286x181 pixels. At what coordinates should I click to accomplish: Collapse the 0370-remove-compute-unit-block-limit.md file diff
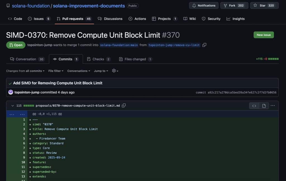click(x=12, y=106)
